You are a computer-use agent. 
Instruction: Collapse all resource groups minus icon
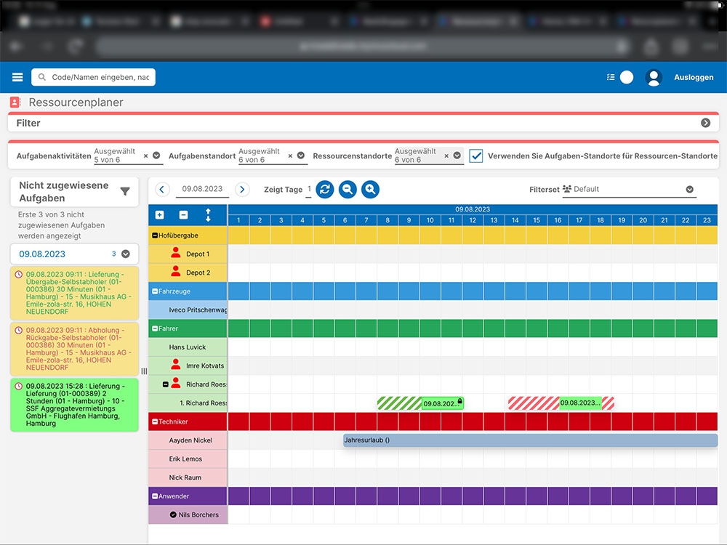click(x=184, y=215)
